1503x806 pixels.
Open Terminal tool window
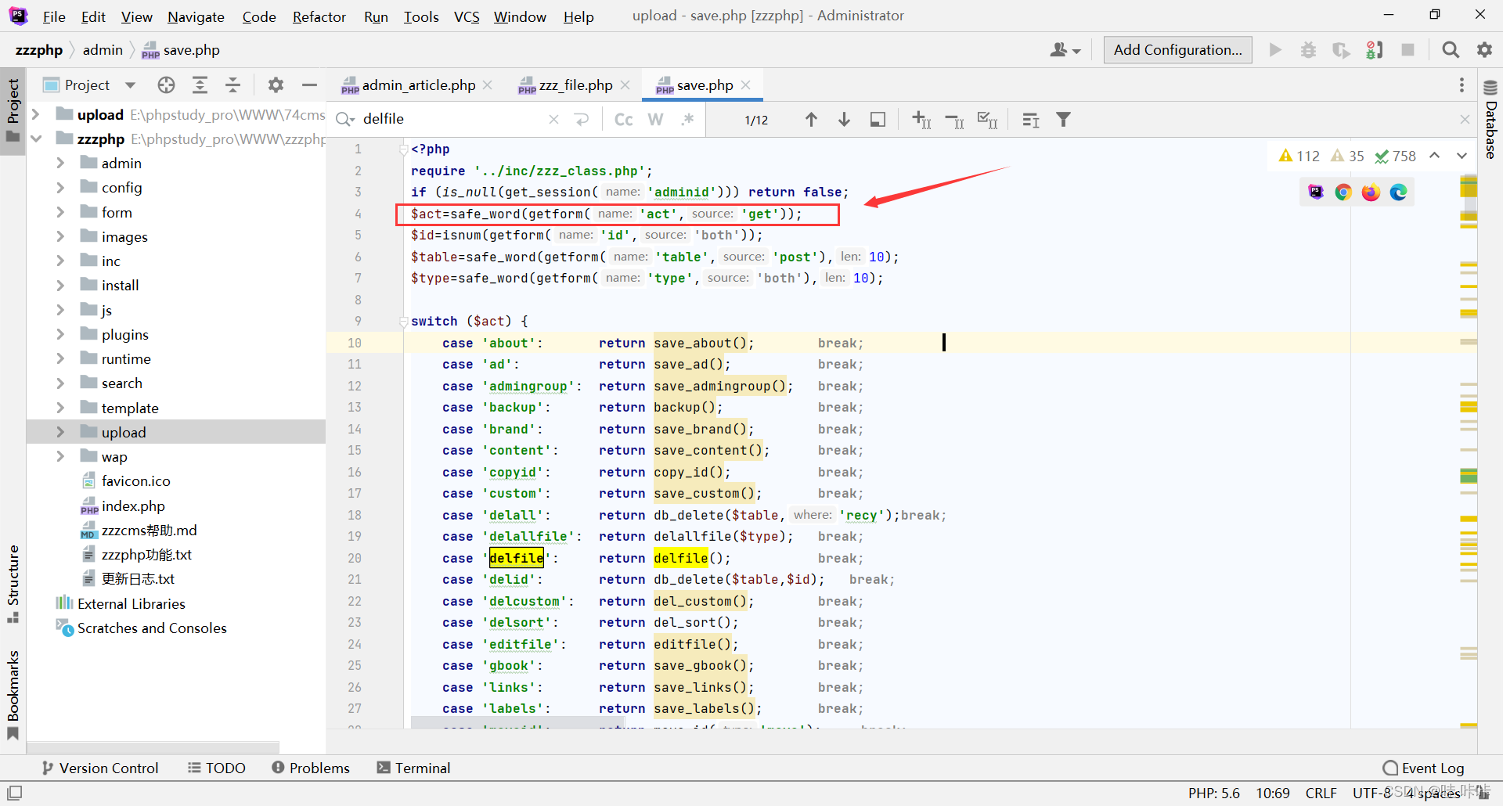click(413, 768)
